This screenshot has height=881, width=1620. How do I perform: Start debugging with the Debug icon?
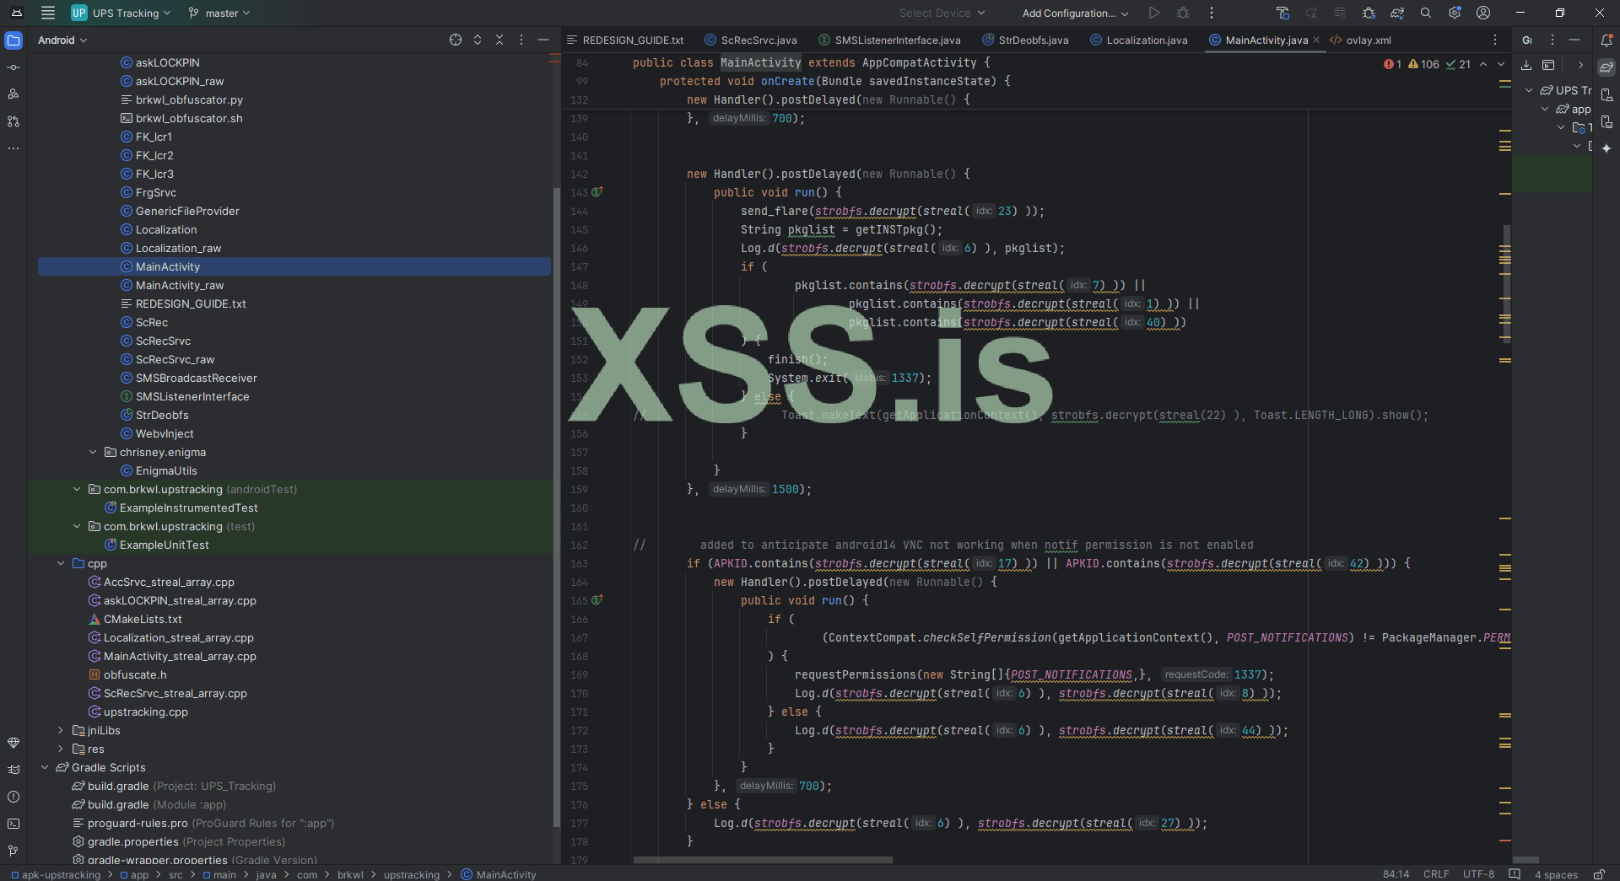click(1183, 13)
